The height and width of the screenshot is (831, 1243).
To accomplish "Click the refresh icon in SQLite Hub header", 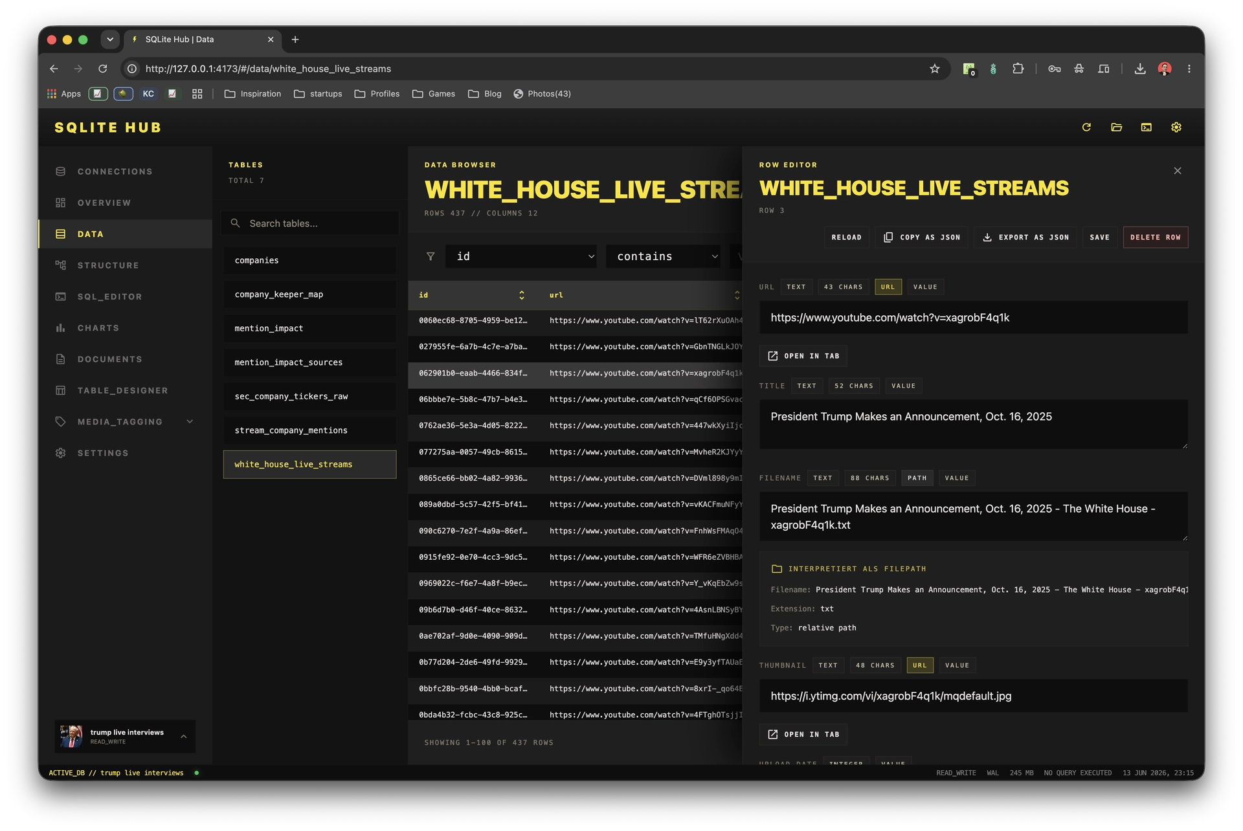I will [1086, 127].
